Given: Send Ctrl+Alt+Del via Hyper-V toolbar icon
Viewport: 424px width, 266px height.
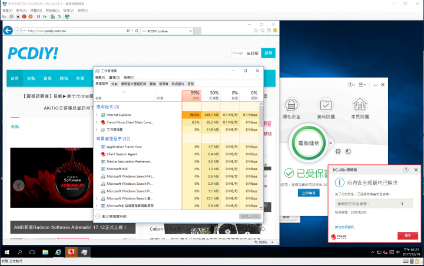Looking at the screenshot, I should [4, 16].
